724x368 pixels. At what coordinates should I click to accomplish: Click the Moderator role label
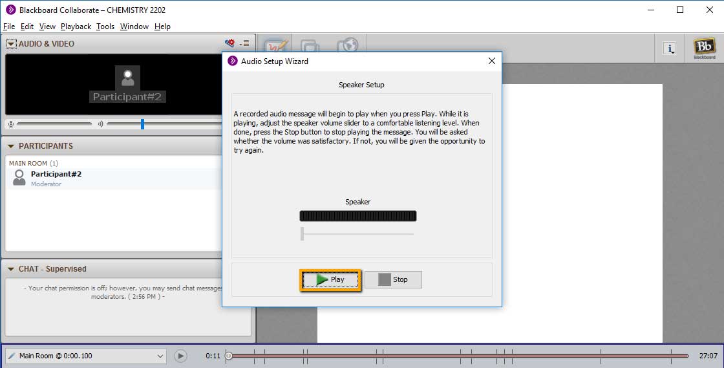click(46, 184)
